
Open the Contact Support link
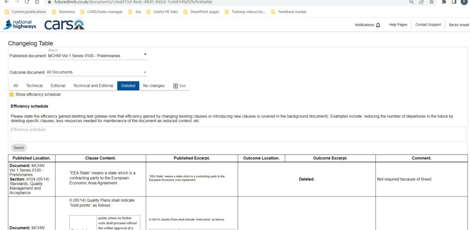click(428, 25)
